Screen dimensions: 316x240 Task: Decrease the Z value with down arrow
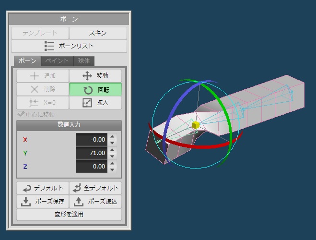[x=112, y=170]
